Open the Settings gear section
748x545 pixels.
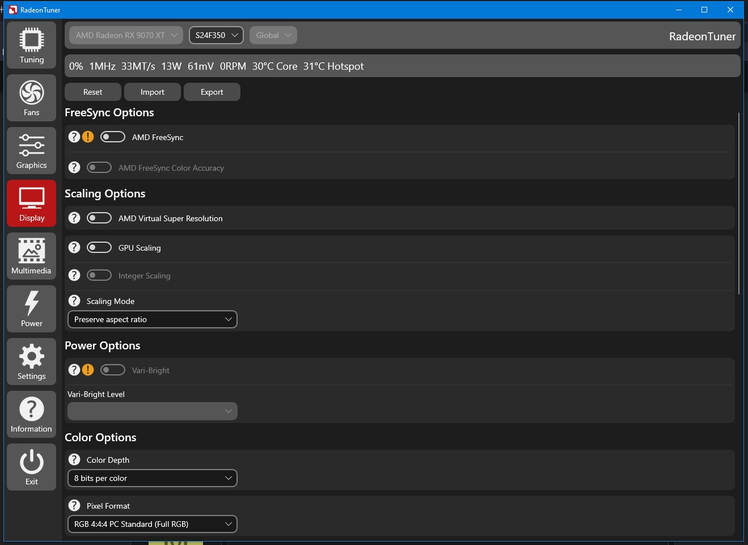[x=32, y=361]
